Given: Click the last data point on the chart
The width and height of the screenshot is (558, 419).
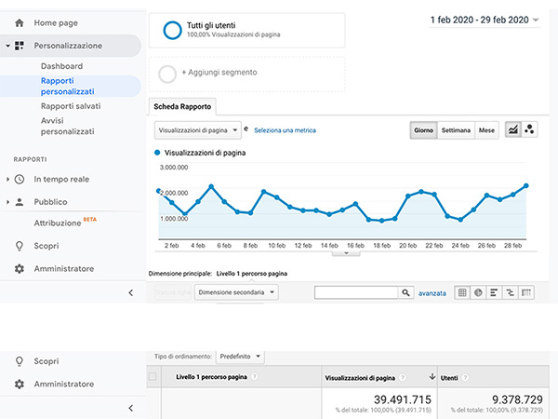Looking at the screenshot, I should click(x=526, y=185).
